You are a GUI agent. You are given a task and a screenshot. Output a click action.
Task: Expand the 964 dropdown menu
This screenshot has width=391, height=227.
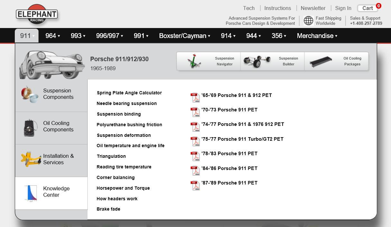(52, 36)
